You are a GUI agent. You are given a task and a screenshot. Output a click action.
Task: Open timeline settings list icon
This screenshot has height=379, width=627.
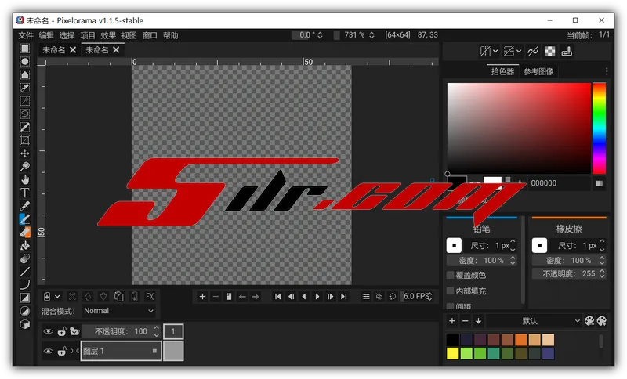pyautogui.click(x=366, y=297)
